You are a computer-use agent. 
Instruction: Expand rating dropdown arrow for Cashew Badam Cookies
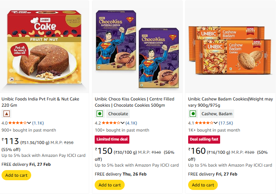216,123
